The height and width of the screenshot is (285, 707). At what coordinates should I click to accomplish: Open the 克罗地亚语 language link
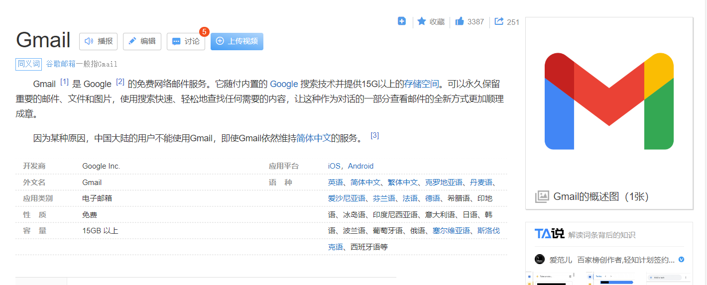444,183
